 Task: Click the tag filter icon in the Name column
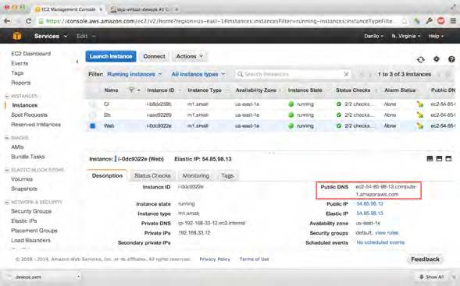click(x=131, y=90)
